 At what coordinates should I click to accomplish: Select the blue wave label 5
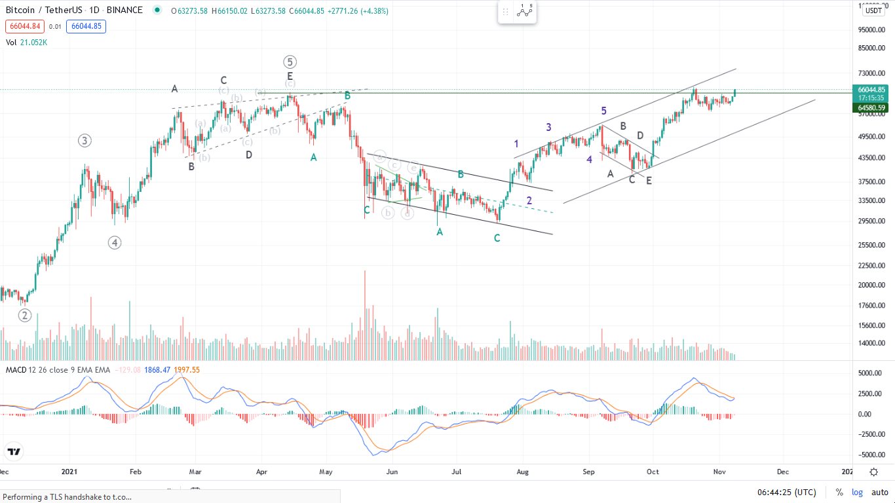point(604,111)
